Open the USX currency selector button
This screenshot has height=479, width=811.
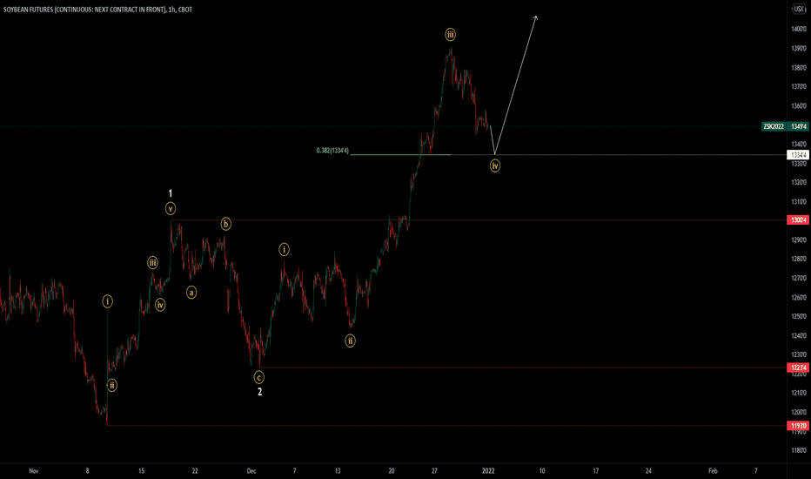coord(799,10)
